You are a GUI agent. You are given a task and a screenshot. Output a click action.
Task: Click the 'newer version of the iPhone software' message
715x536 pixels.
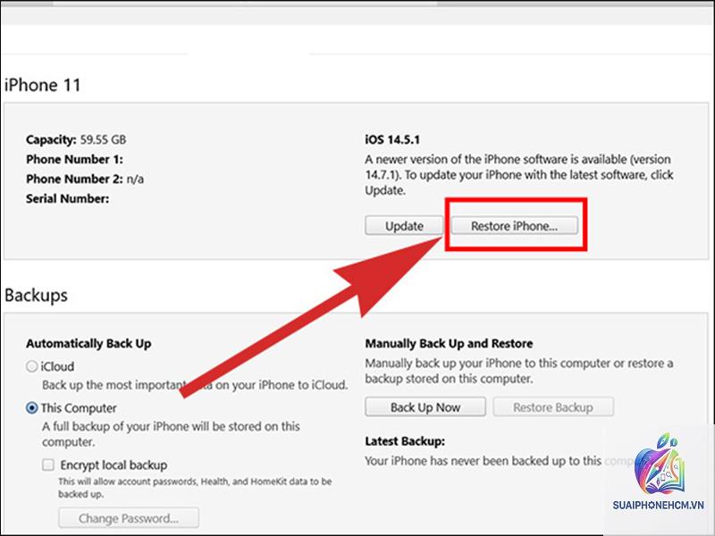tap(519, 174)
